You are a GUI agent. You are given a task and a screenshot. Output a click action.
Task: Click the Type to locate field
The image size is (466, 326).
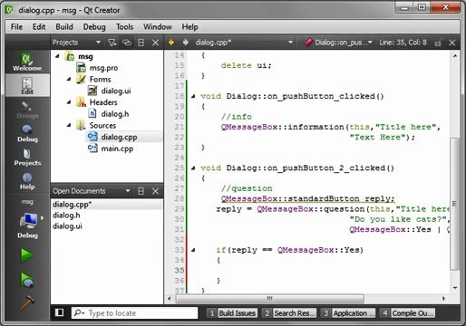click(134, 313)
